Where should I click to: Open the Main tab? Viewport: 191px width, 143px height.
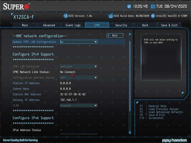[25, 25]
